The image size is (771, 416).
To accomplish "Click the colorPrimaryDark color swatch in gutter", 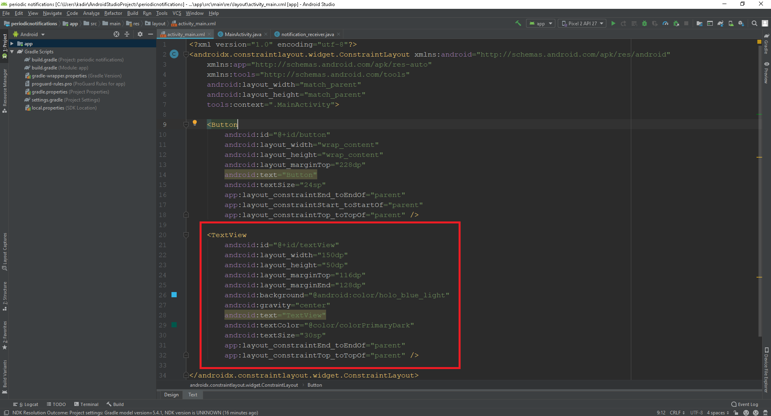I will coord(174,325).
